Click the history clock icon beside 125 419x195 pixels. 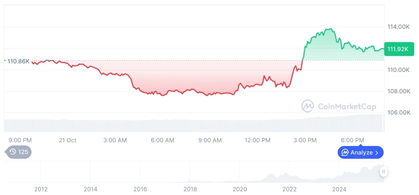13,152
